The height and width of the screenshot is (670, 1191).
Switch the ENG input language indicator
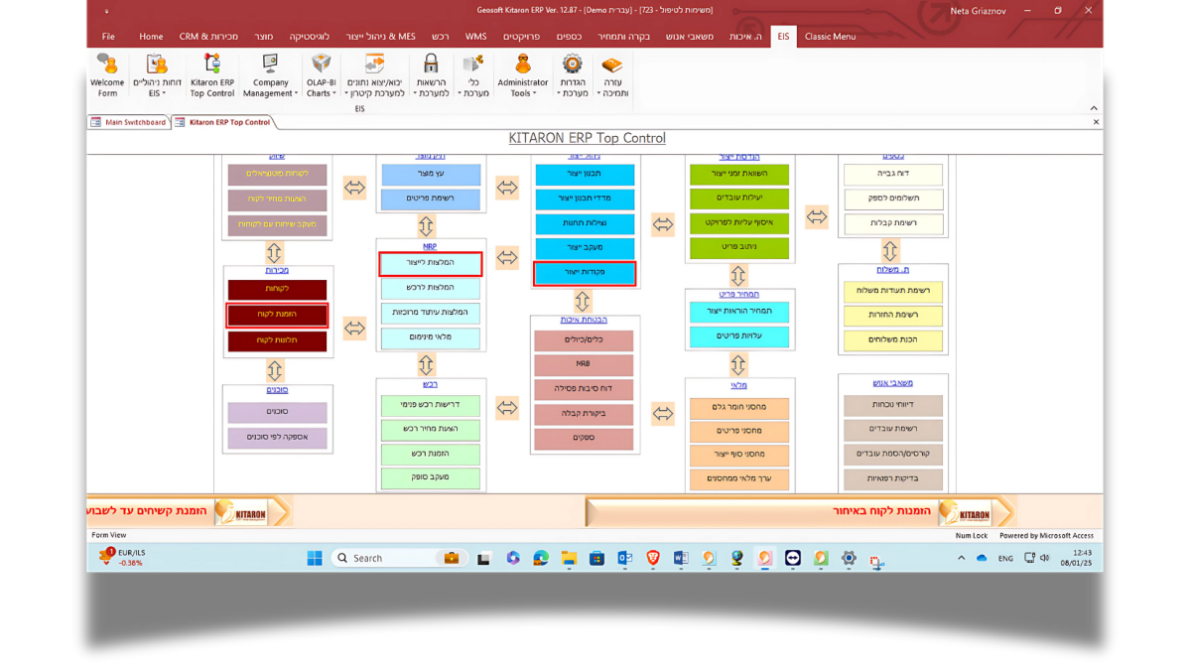click(x=1005, y=558)
